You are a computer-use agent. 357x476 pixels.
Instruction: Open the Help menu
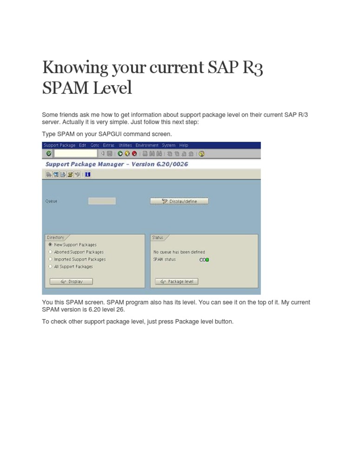point(184,145)
